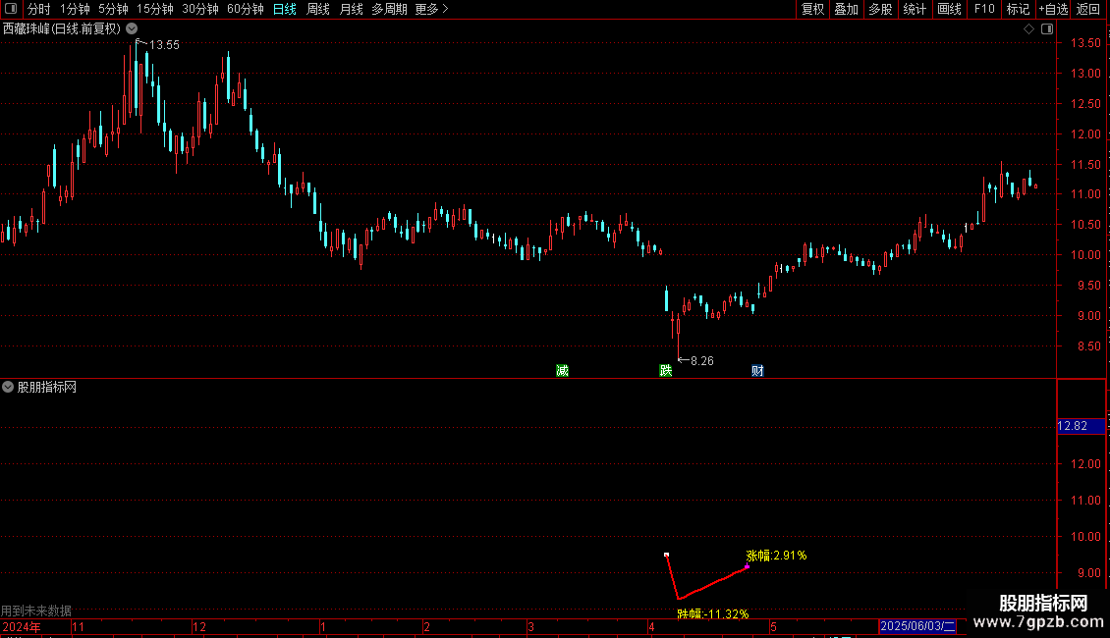This screenshot has height=638, width=1110.
Task: Click the 用到未来数据 notice text
Action: 36,611
